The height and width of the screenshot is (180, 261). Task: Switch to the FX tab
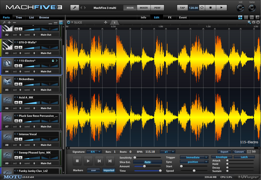(170, 18)
